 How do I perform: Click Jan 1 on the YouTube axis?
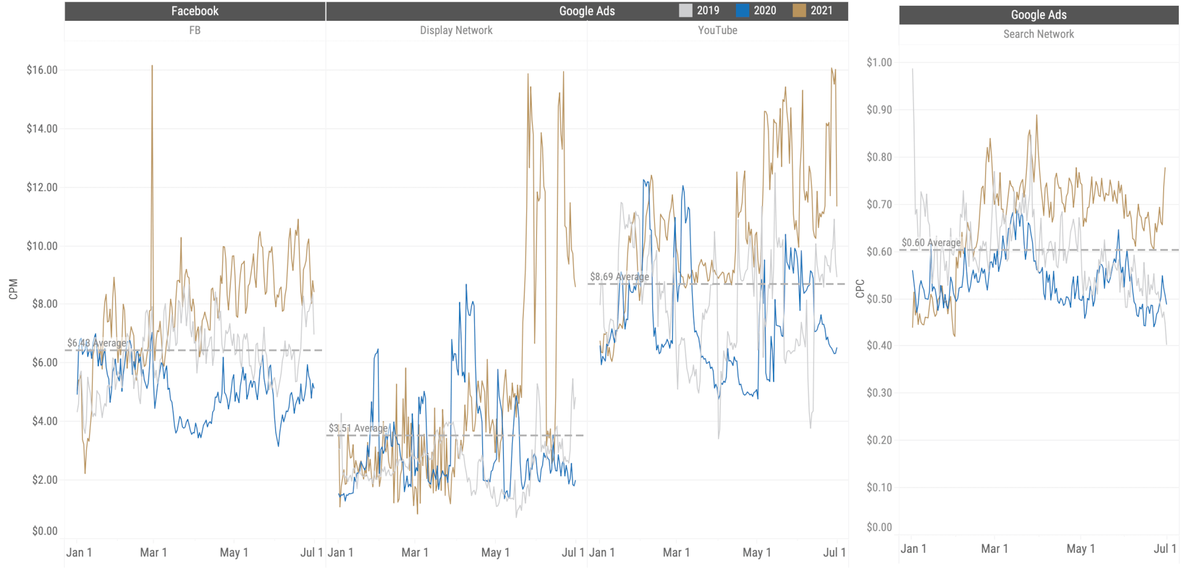coord(602,552)
